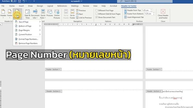Insert Online Pictures
The height and width of the screenshot is (108, 193).
click(57, 14)
